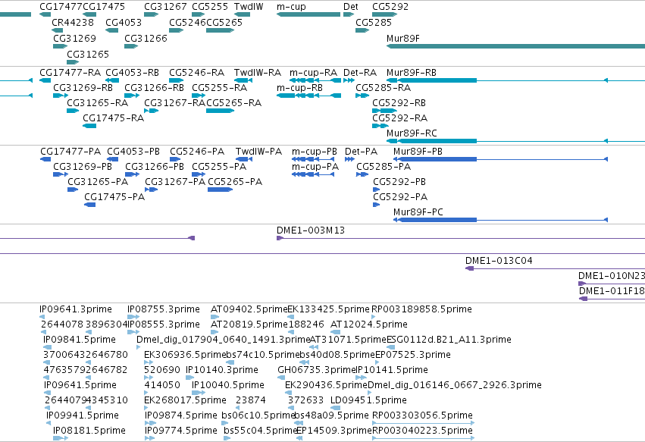Screen dimensions: 645x442
Task: Click EST IP08181.5prime
Action: point(89,431)
